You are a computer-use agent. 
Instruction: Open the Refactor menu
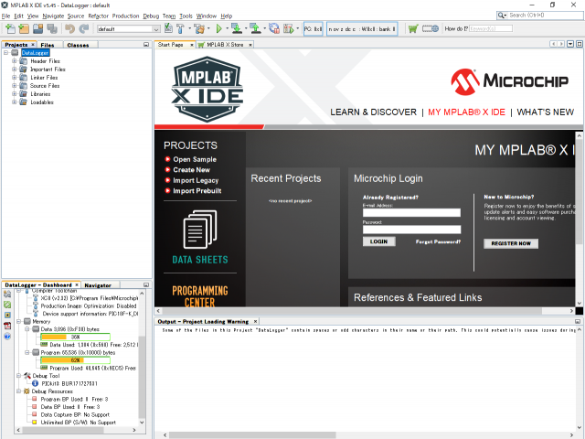pos(98,16)
